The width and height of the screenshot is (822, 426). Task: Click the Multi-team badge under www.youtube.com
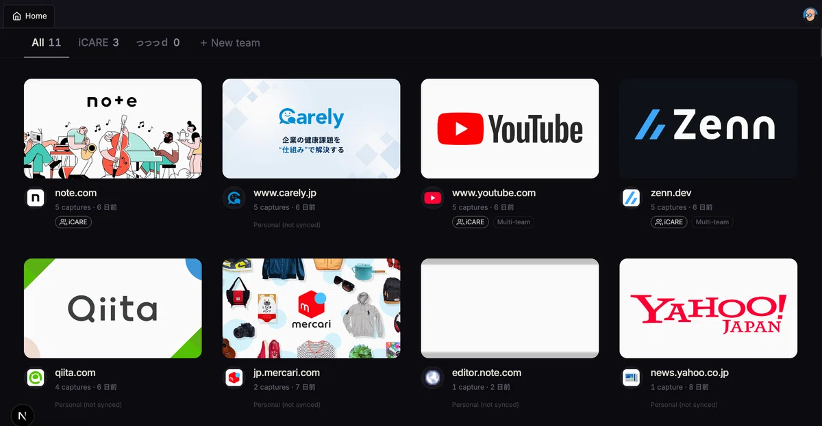514,222
